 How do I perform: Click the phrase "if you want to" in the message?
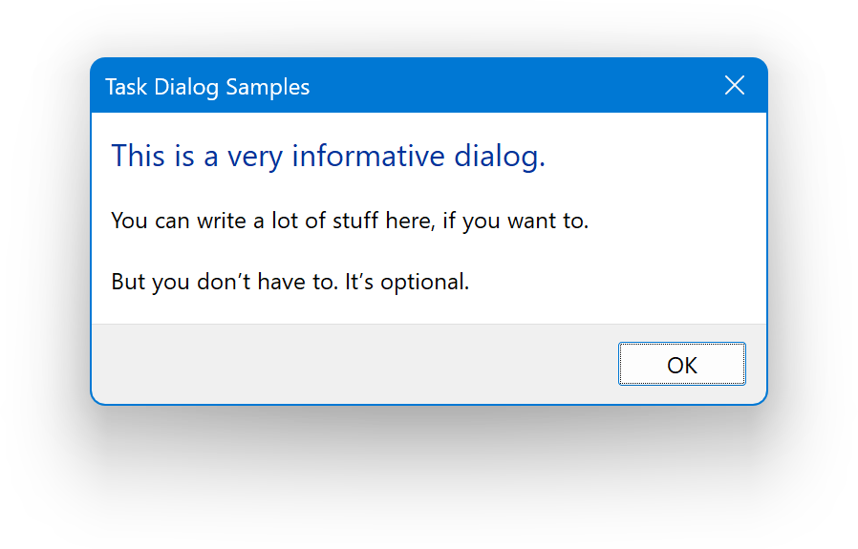(x=515, y=222)
